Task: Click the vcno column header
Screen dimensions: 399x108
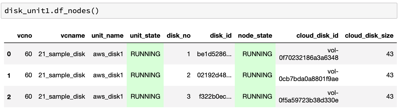Action: click(24, 36)
